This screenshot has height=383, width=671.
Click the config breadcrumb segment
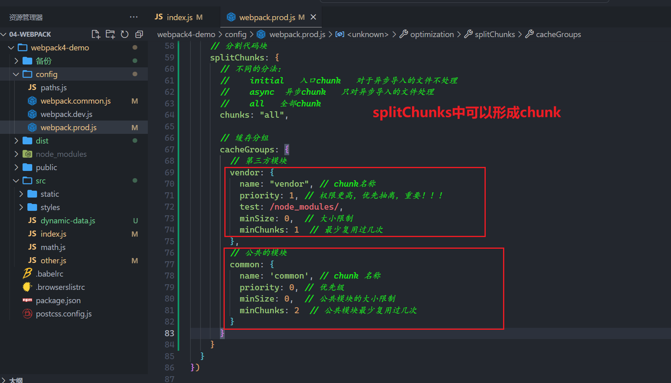236,34
